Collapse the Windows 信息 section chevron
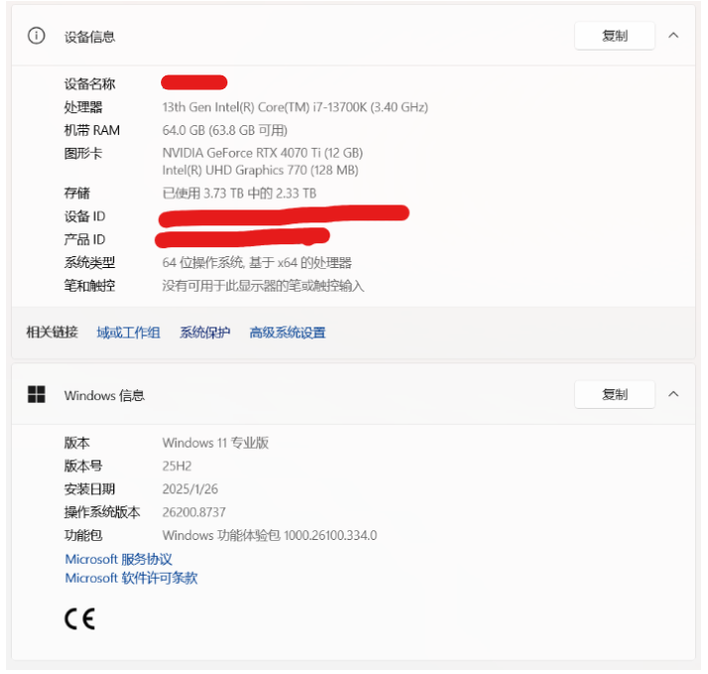This screenshot has width=708, height=674. pyautogui.click(x=673, y=394)
